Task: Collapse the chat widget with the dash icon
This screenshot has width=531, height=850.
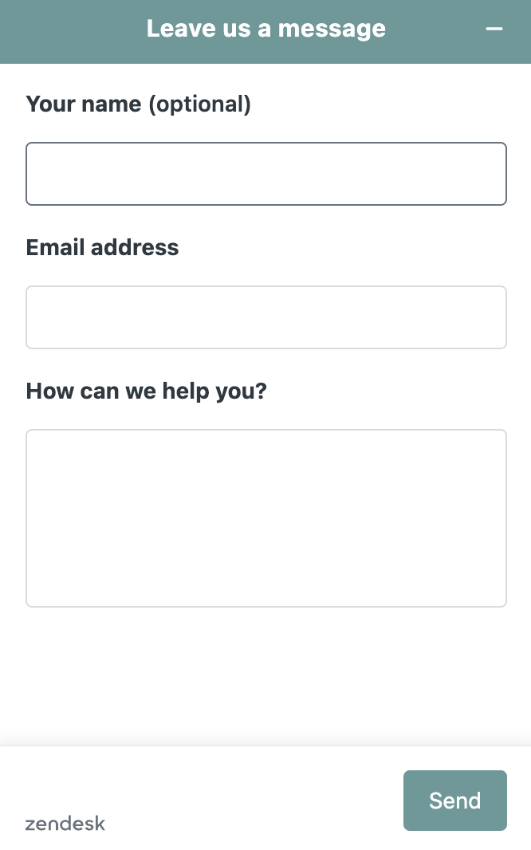Action: coord(494,29)
